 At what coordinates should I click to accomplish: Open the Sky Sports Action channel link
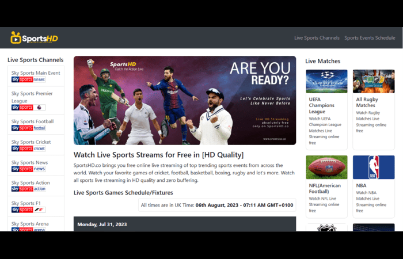coord(31,182)
